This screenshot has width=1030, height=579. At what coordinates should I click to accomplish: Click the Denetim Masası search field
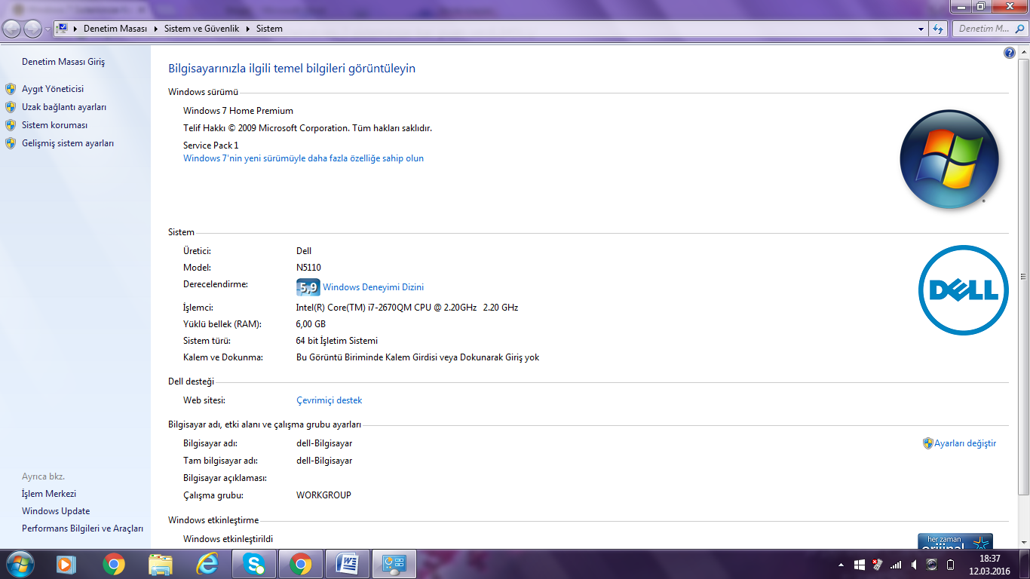pos(989,29)
